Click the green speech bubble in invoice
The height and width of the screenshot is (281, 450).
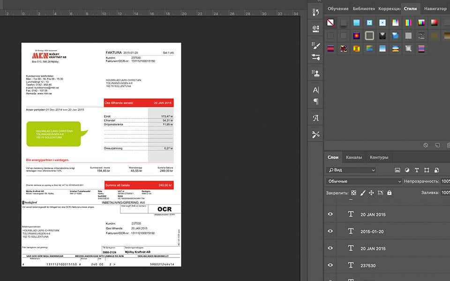pos(56,134)
